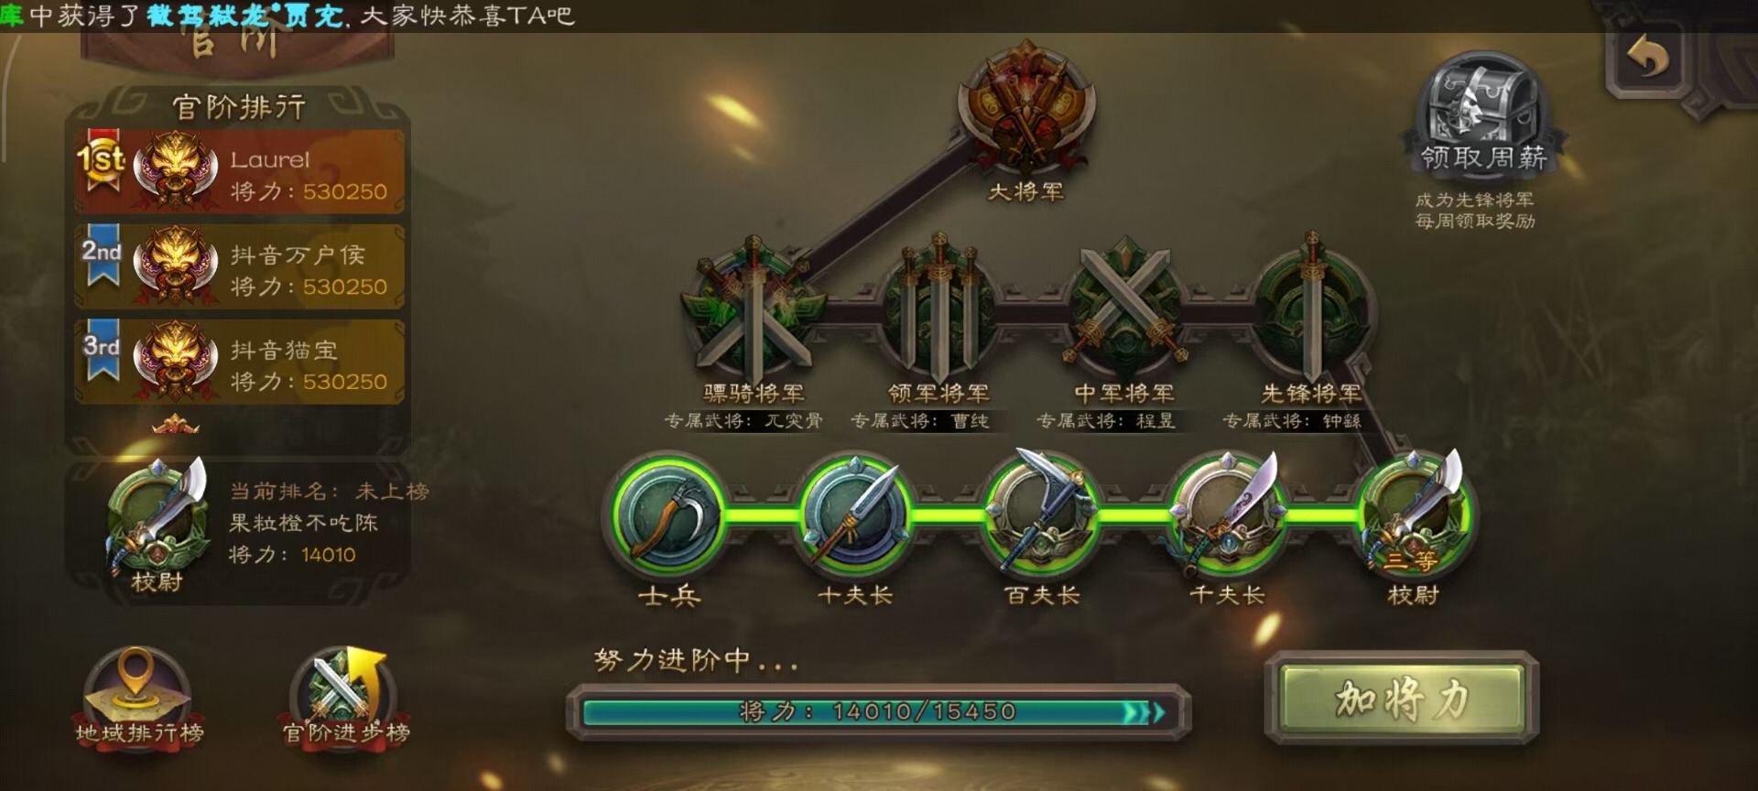Screen dimensions: 1758x791
Task: Go back with the return arrow
Action: click(x=1648, y=59)
